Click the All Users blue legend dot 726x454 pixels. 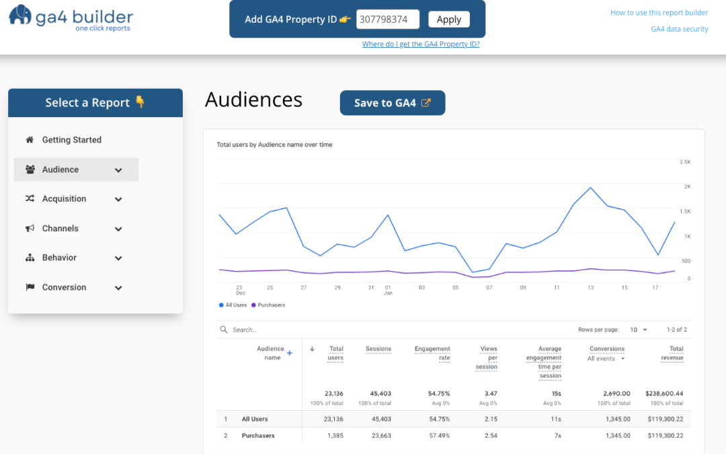221,305
